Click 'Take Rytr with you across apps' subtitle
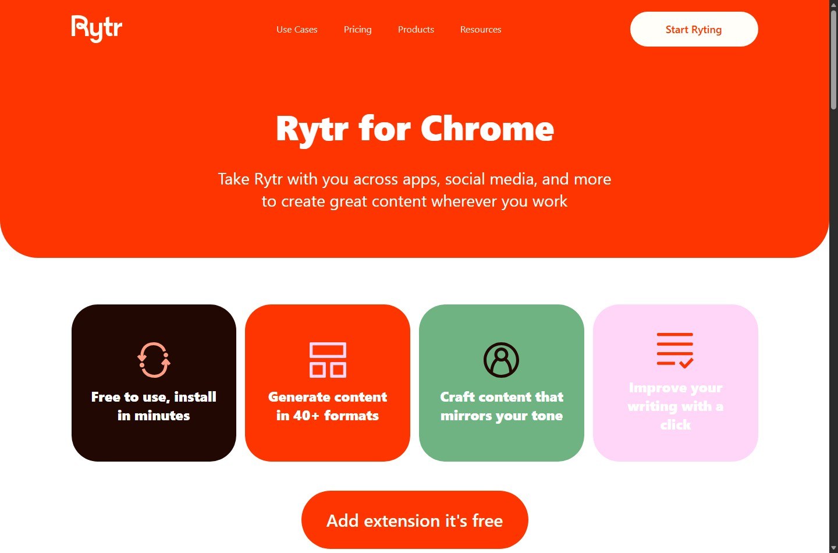Image resolution: width=838 pixels, height=553 pixels. [414, 190]
